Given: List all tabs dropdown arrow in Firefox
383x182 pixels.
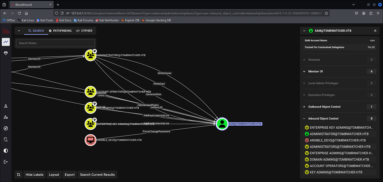Looking at the screenshot, I should (x=353, y=5).
